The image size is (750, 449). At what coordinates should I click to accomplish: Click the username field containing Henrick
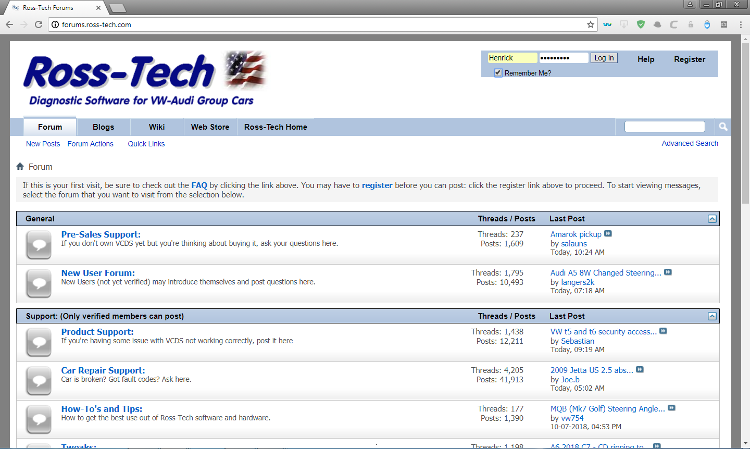click(512, 58)
